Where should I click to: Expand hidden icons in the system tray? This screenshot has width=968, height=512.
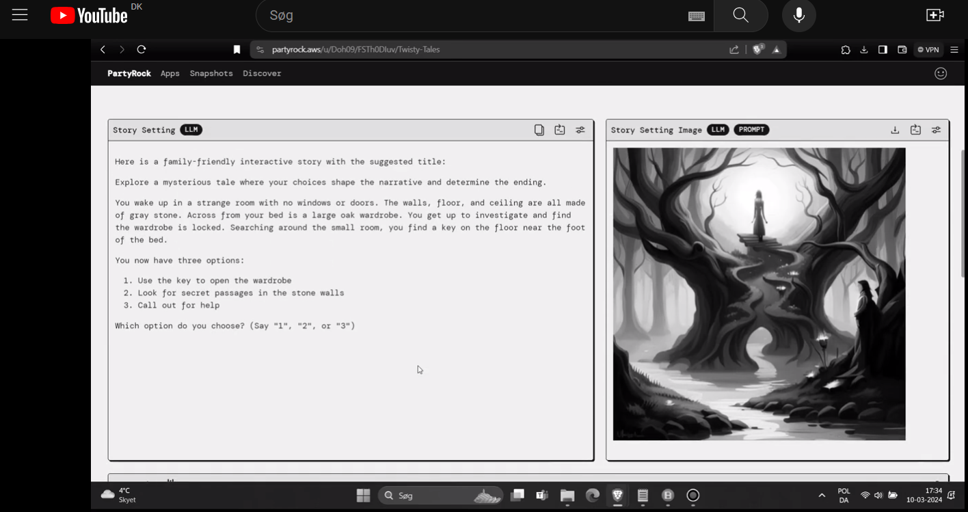point(821,494)
